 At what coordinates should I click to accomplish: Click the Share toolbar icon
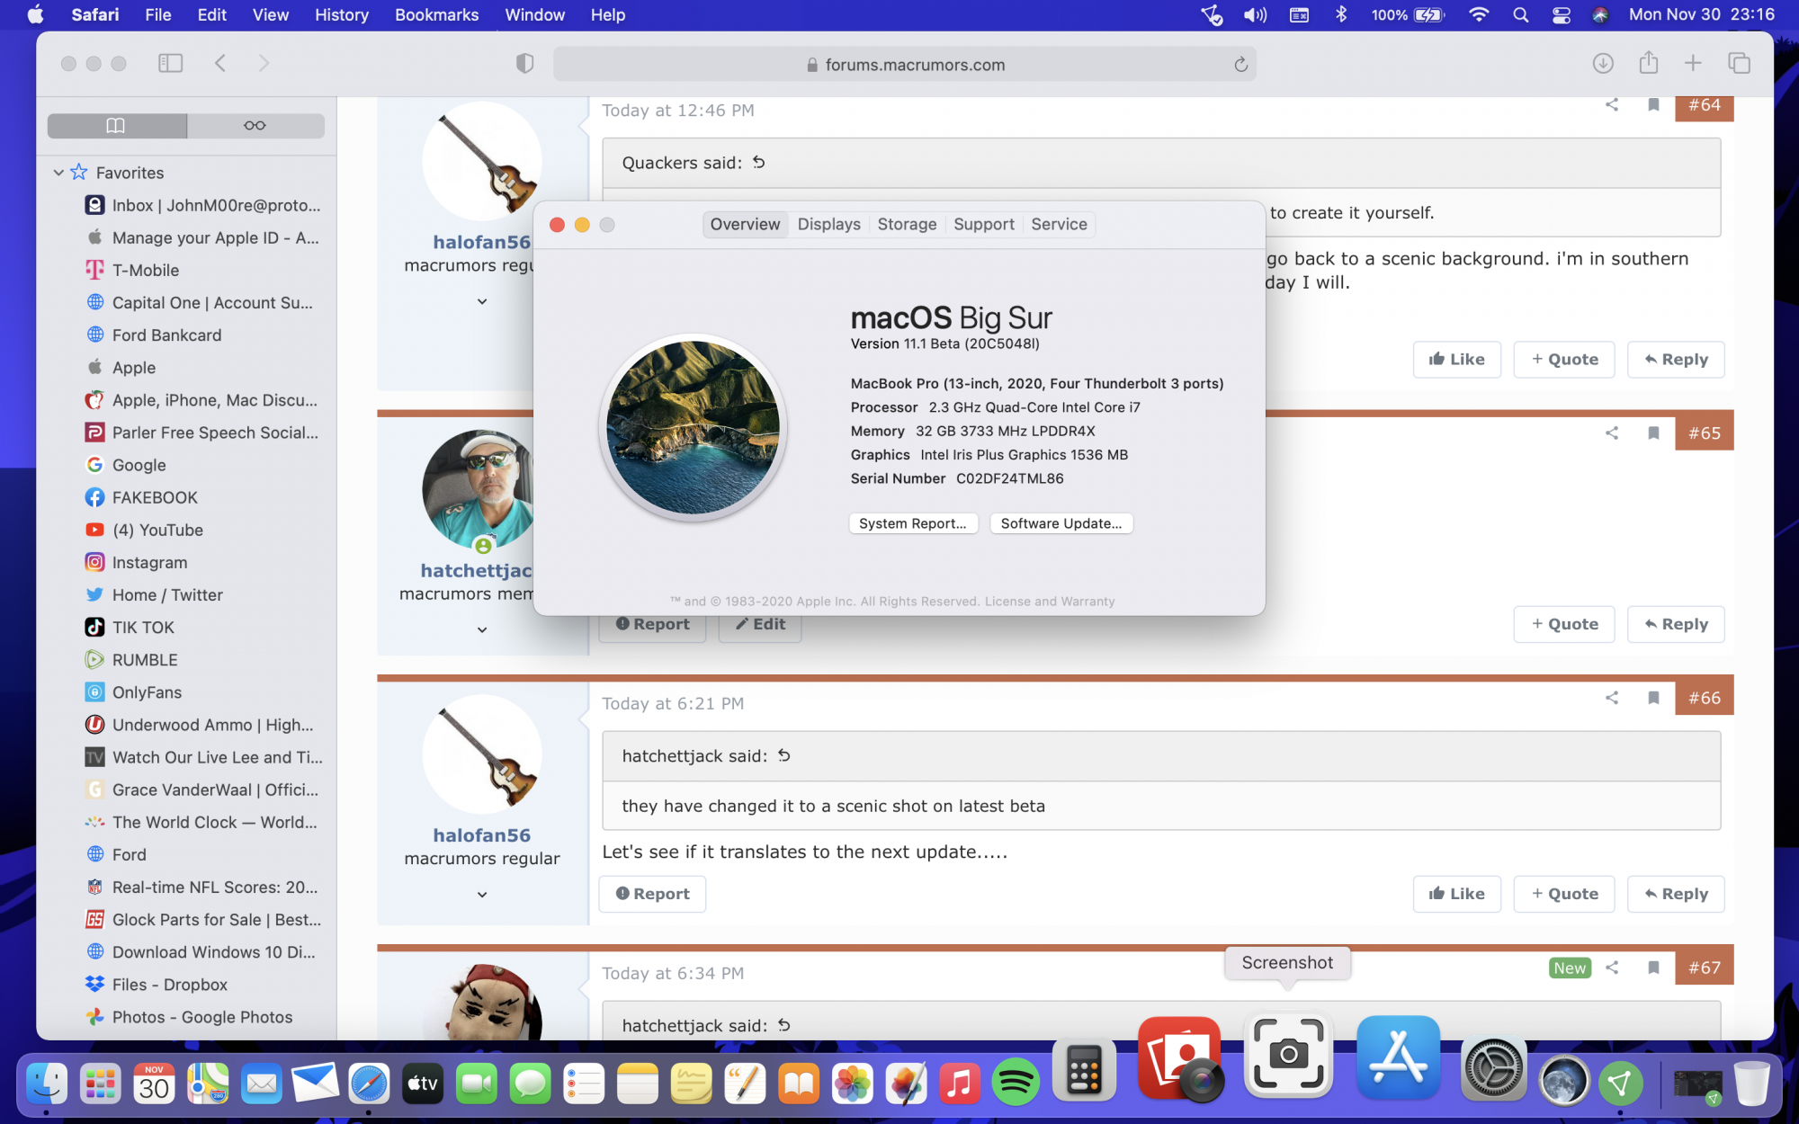tap(1648, 63)
